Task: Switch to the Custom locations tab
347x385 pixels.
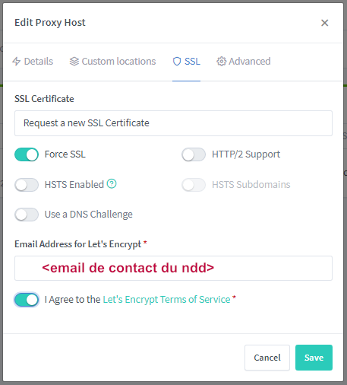Action: point(113,62)
